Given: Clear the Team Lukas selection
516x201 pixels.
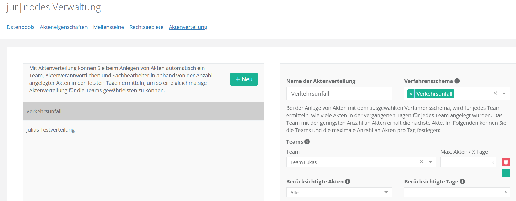Looking at the screenshot, I should (422, 162).
